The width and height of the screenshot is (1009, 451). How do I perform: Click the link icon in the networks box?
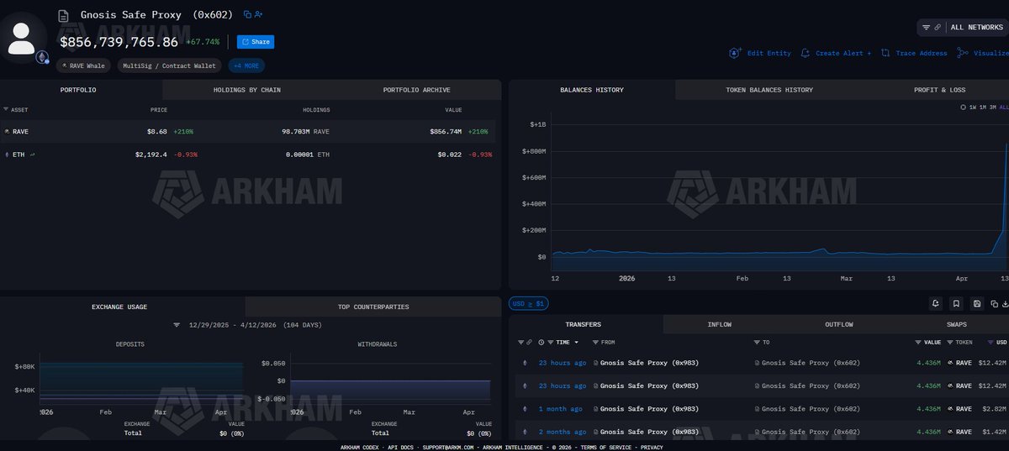pos(937,28)
